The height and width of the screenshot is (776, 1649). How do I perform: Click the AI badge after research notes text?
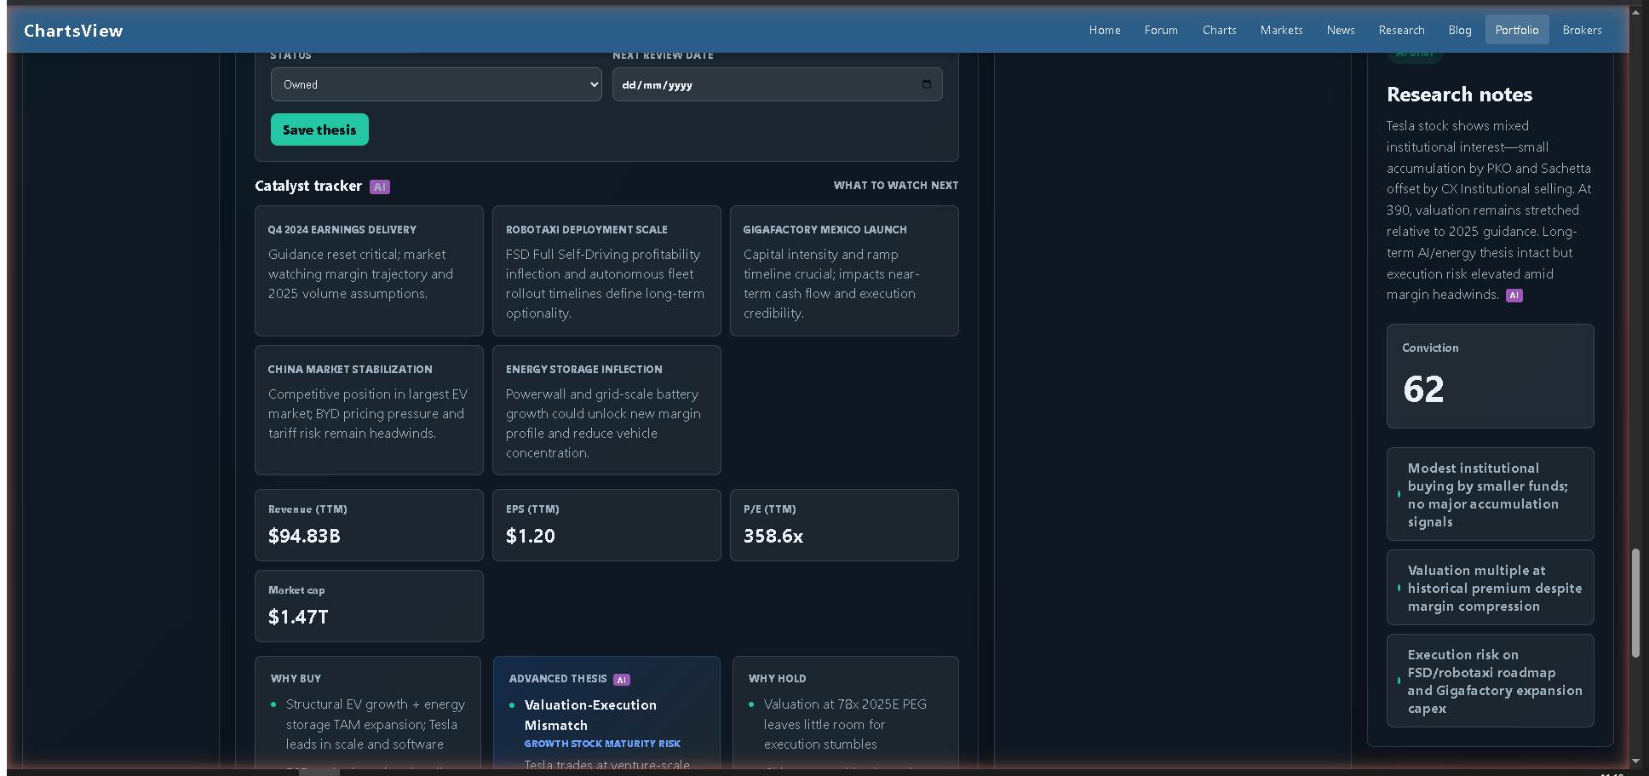tap(1514, 296)
